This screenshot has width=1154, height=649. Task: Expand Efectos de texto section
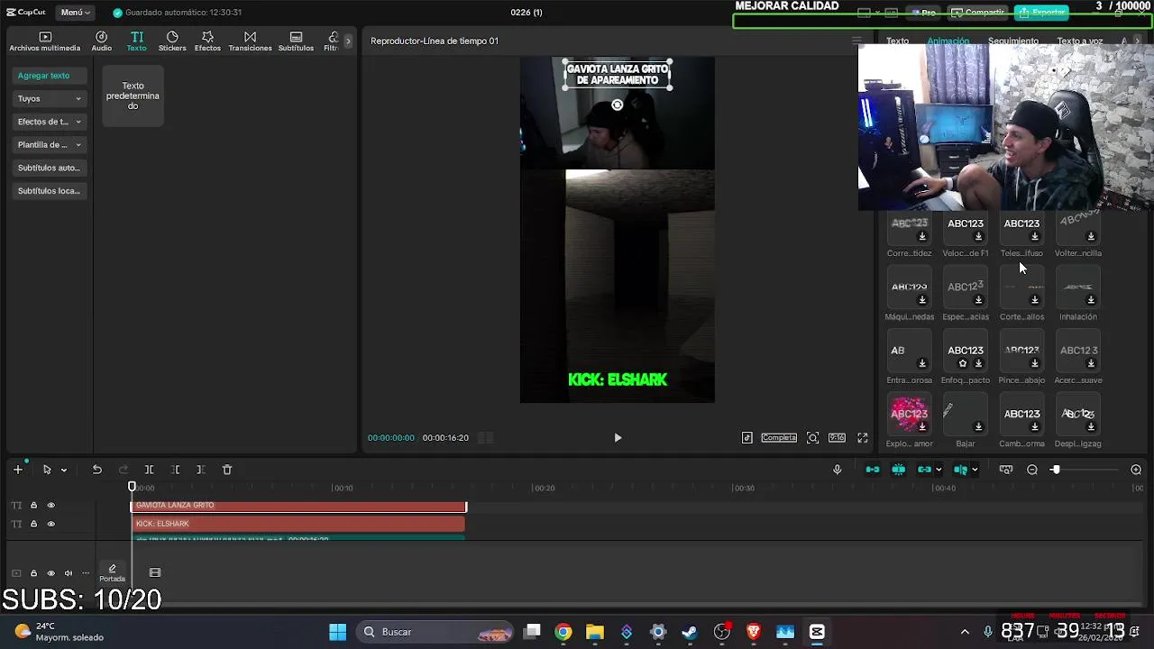50,122
